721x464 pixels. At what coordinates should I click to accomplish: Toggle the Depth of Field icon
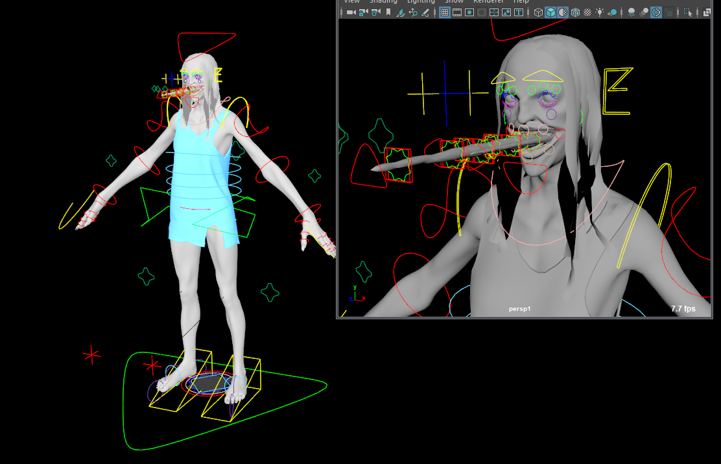[669, 12]
